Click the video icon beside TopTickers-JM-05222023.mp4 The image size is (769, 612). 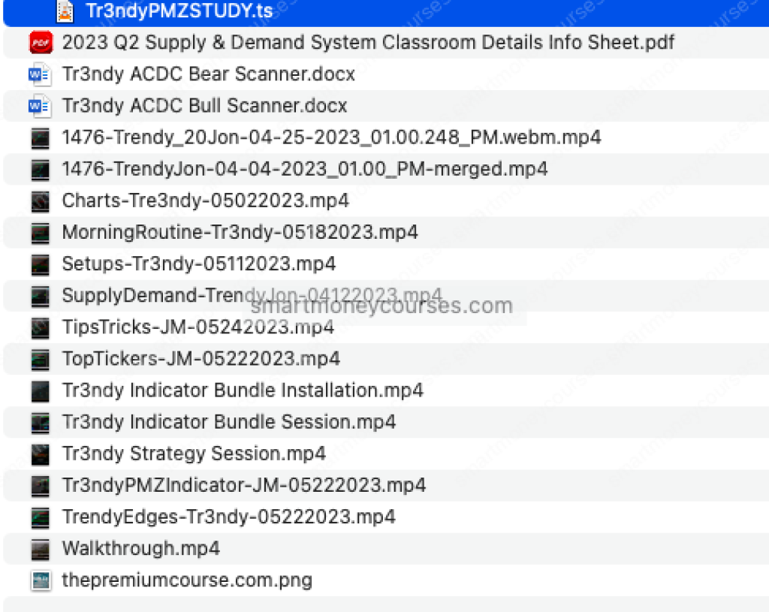pos(40,359)
